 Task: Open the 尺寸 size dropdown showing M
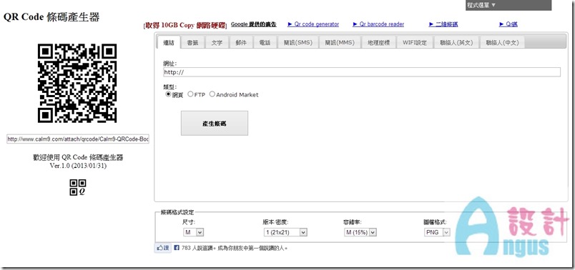[x=193, y=232]
